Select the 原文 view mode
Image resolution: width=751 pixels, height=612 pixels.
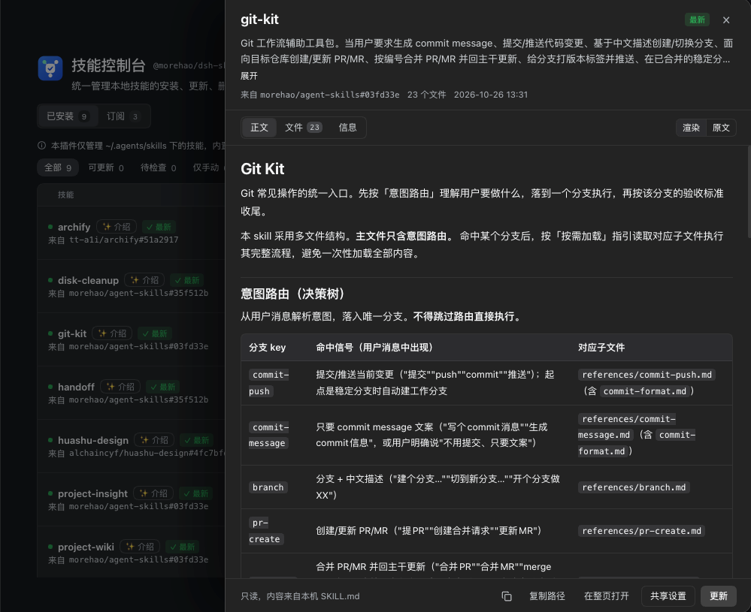click(721, 128)
